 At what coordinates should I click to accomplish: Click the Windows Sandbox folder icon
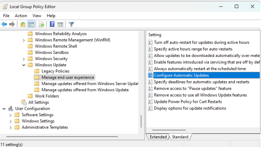pyautogui.click(x=30, y=52)
